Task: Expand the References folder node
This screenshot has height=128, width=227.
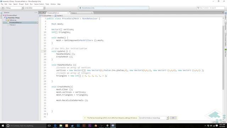Action: pos(6,20)
